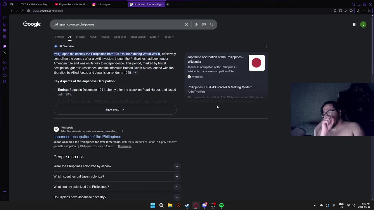This screenshot has width=374, height=210.
Task: Start voice search with microphone icon
Action: pyautogui.click(x=196, y=24)
